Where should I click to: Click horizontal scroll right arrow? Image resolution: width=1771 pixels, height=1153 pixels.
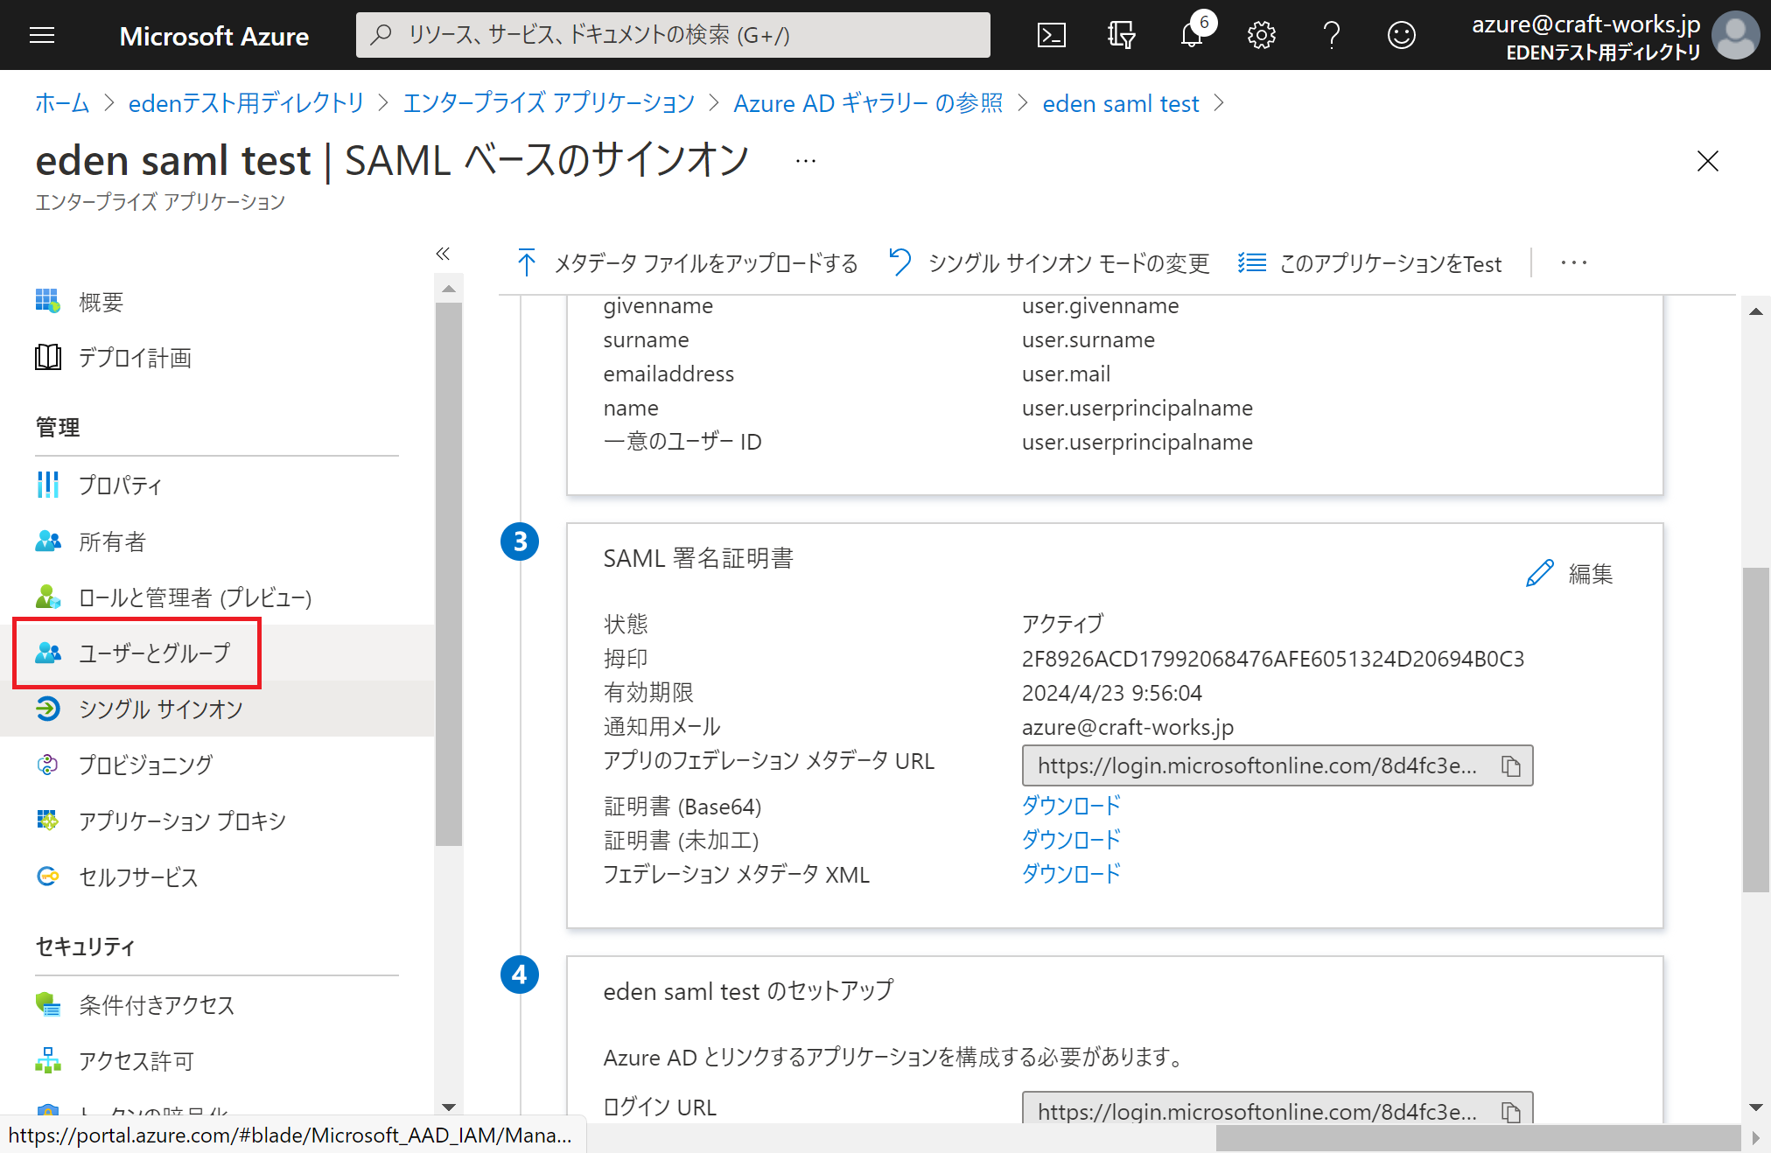click(x=1755, y=1138)
